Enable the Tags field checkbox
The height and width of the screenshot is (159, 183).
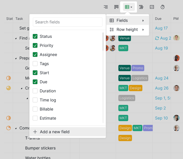[35, 64]
